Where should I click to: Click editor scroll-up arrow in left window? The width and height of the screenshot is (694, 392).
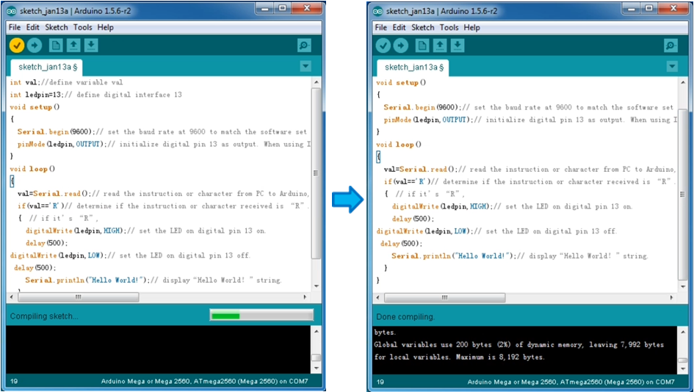(x=317, y=82)
